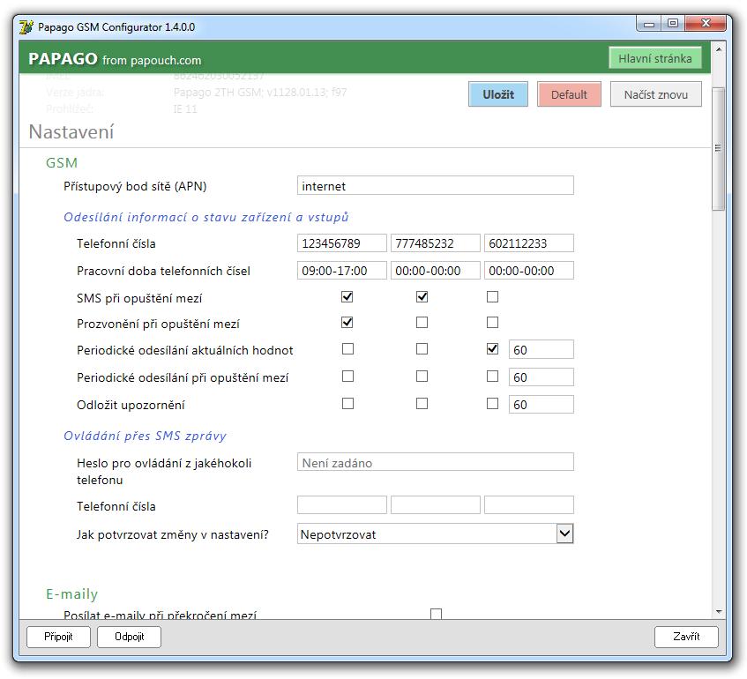Focus the APN field containing internet
747x679 pixels.
(x=435, y=186)
